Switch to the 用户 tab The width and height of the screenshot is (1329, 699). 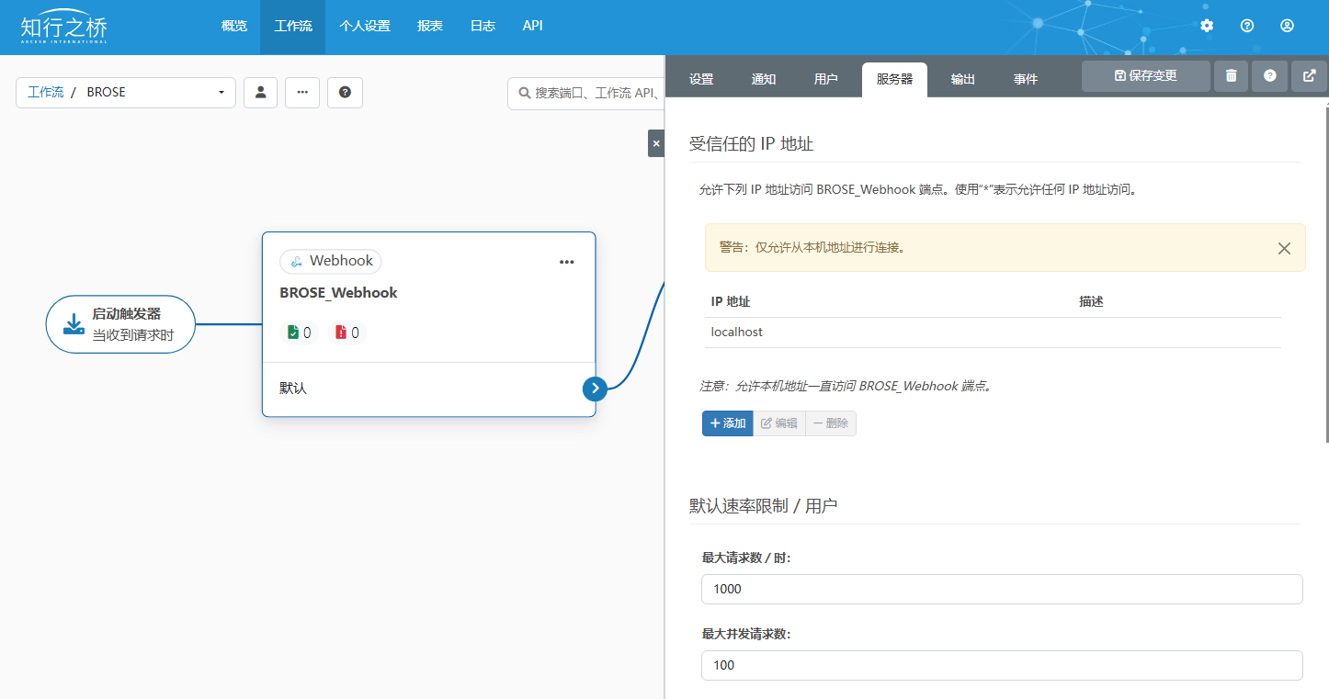825,79
